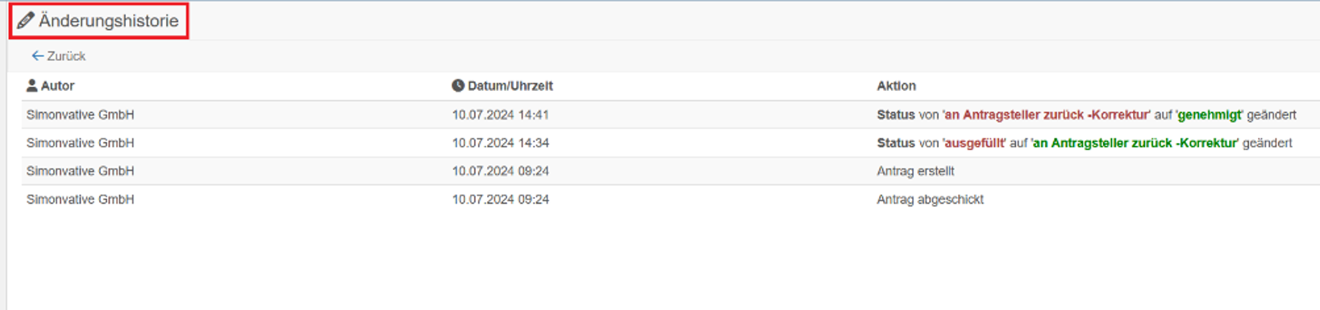1320x310 pixels.
Task: Click the 'Antrag erstellt' action entry
Action: 915,171
